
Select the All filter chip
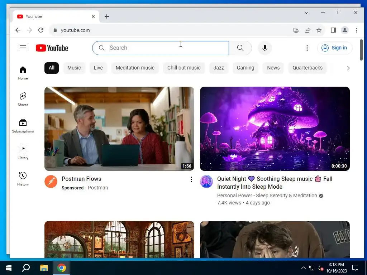[52, 68]
